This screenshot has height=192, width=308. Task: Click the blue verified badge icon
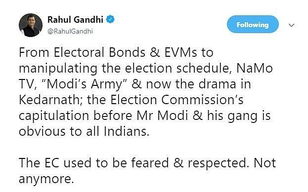(110, 19)
